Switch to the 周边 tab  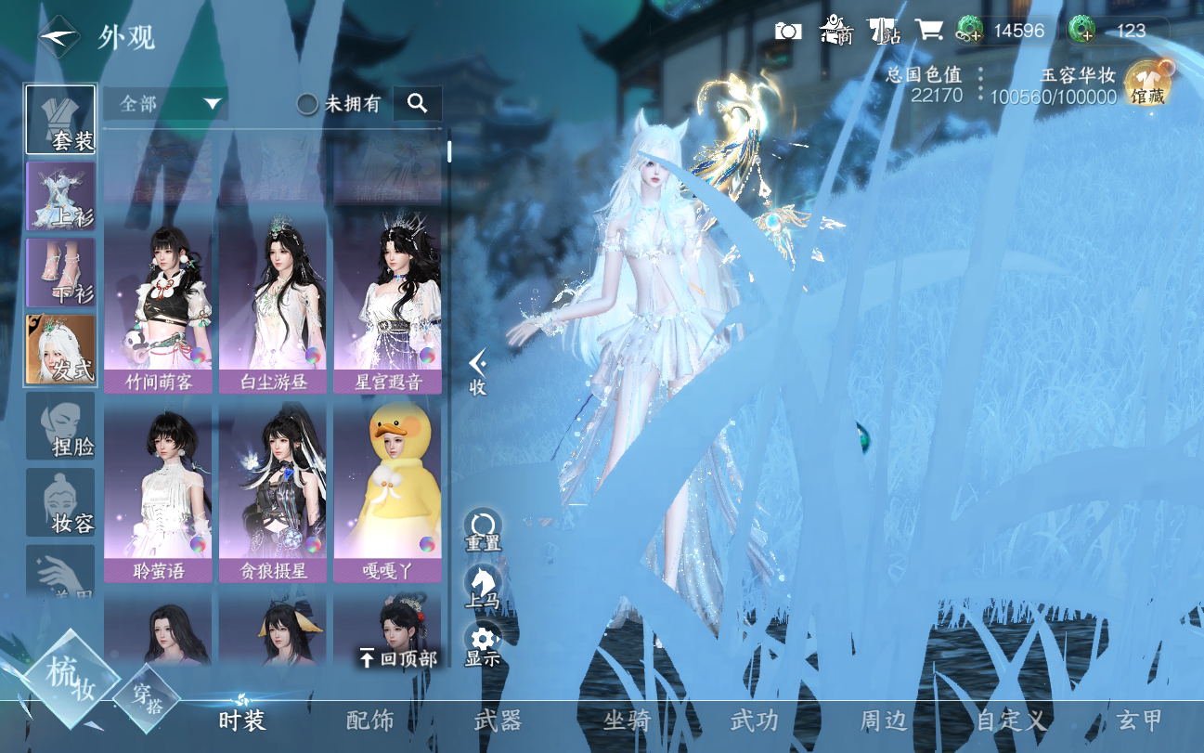pyautogui.click(x=883, y=721)
